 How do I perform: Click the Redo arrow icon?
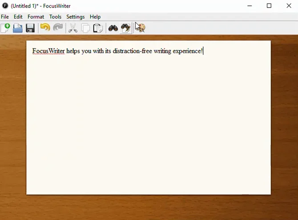click(x=58, y=28)
